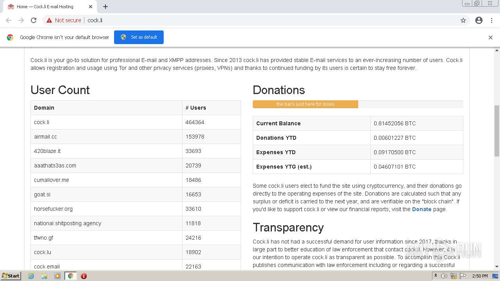Click the Donations heading
Viewport: 500px width, 281px height.
279,90
